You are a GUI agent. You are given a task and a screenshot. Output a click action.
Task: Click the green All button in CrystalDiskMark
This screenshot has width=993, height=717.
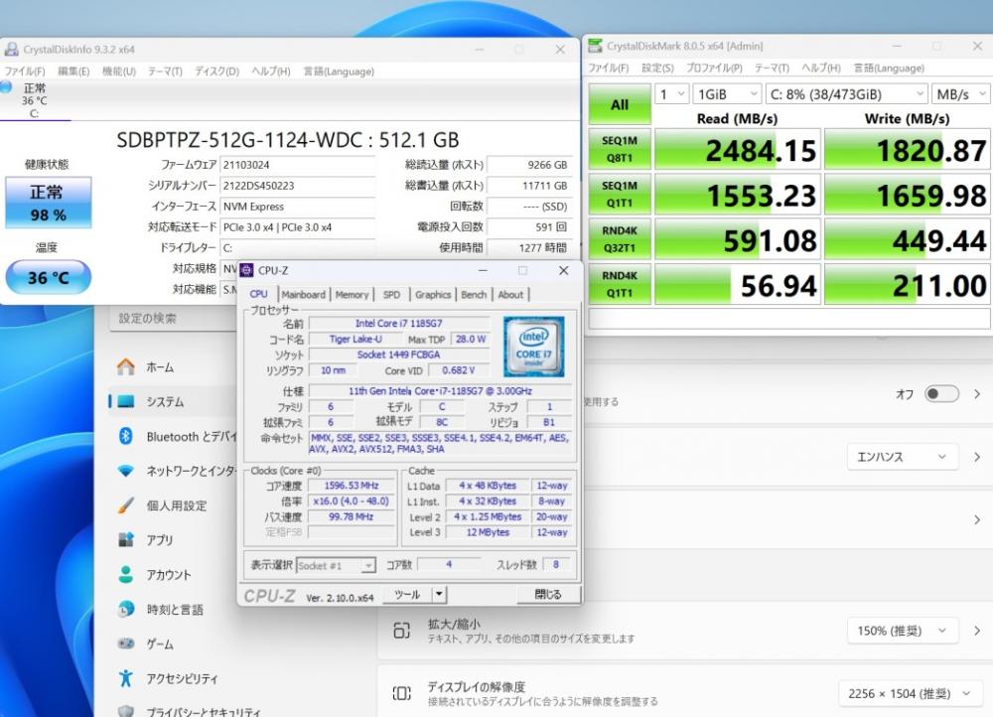620,104
